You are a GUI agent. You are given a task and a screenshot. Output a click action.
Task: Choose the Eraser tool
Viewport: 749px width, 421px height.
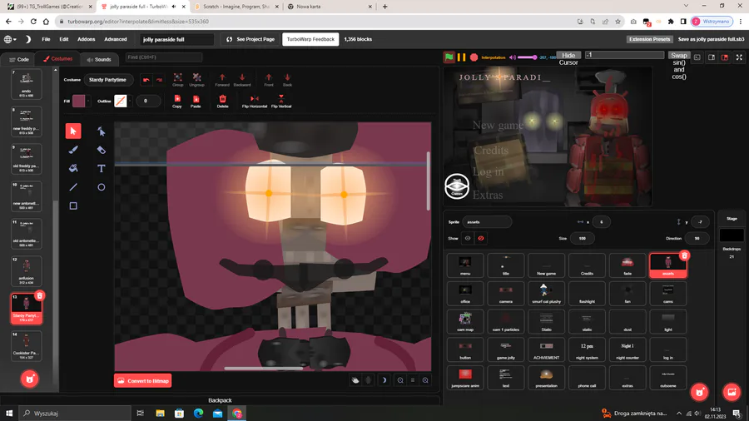coord(102,150)
